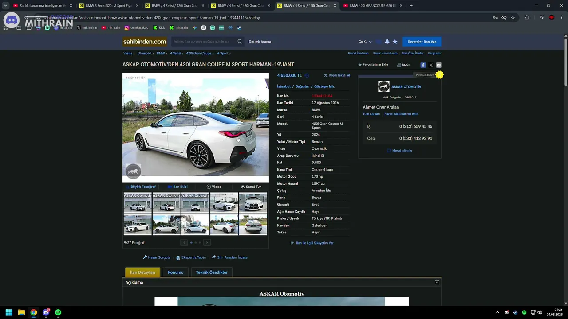568x319 pixels.
Task: Click Favori Satıcılarıma ekle link
Action: [x=401, y=114]
